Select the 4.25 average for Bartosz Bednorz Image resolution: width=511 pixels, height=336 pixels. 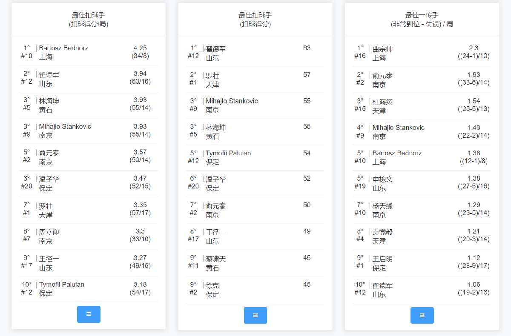tap(140, 48)
